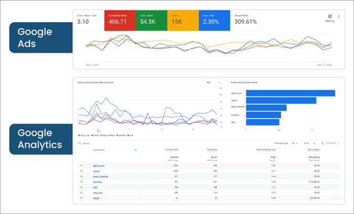Open the Metrics chart icon
Image resolution: width=354 pixels, height=214 pixels.
tap(330, 18)
